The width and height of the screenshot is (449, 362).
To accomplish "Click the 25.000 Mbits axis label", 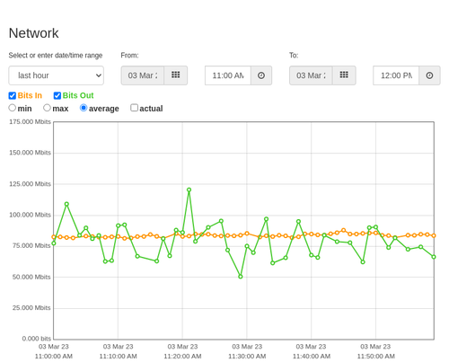I will click(31, 308).
